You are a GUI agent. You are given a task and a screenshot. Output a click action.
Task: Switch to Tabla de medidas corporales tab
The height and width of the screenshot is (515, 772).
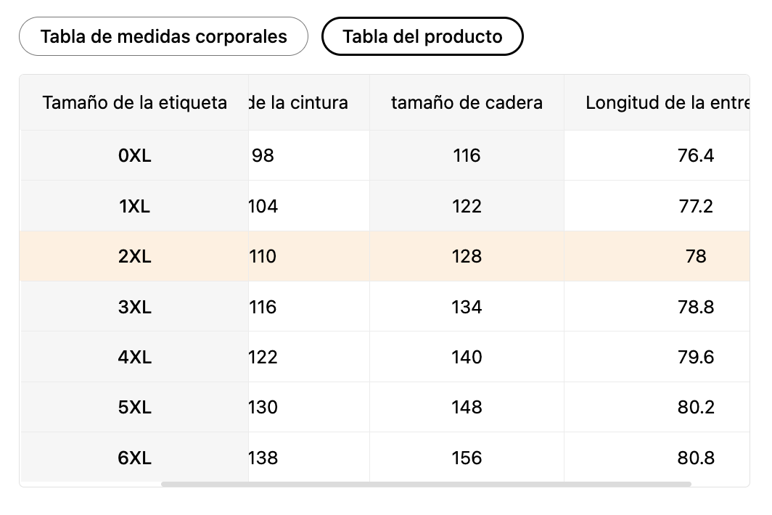coord(163,36)
